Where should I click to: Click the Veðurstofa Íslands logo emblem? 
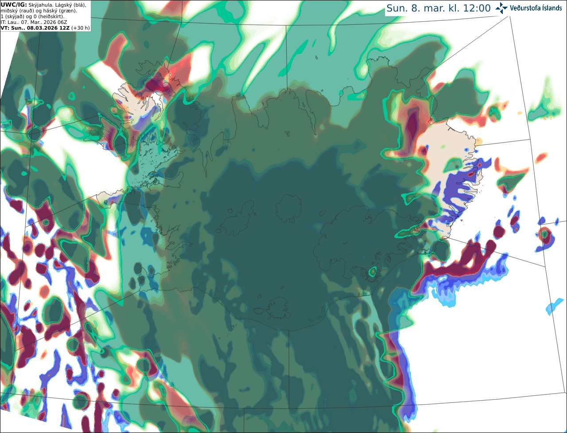(502, 8)
